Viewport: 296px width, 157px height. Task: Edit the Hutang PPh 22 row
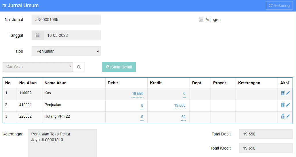point(288,116)
